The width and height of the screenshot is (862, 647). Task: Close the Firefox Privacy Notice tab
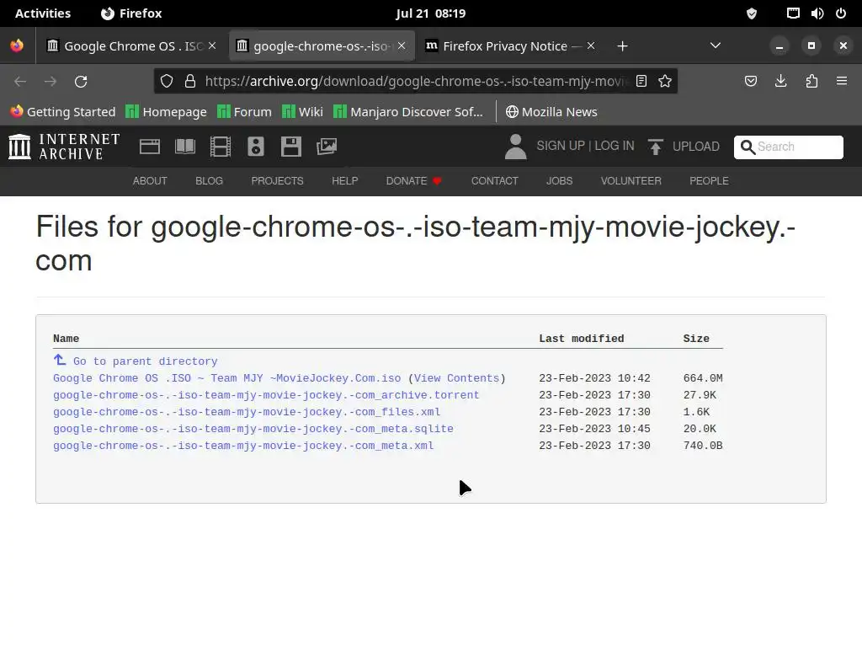pyautogui.click(x=591, y=46)
